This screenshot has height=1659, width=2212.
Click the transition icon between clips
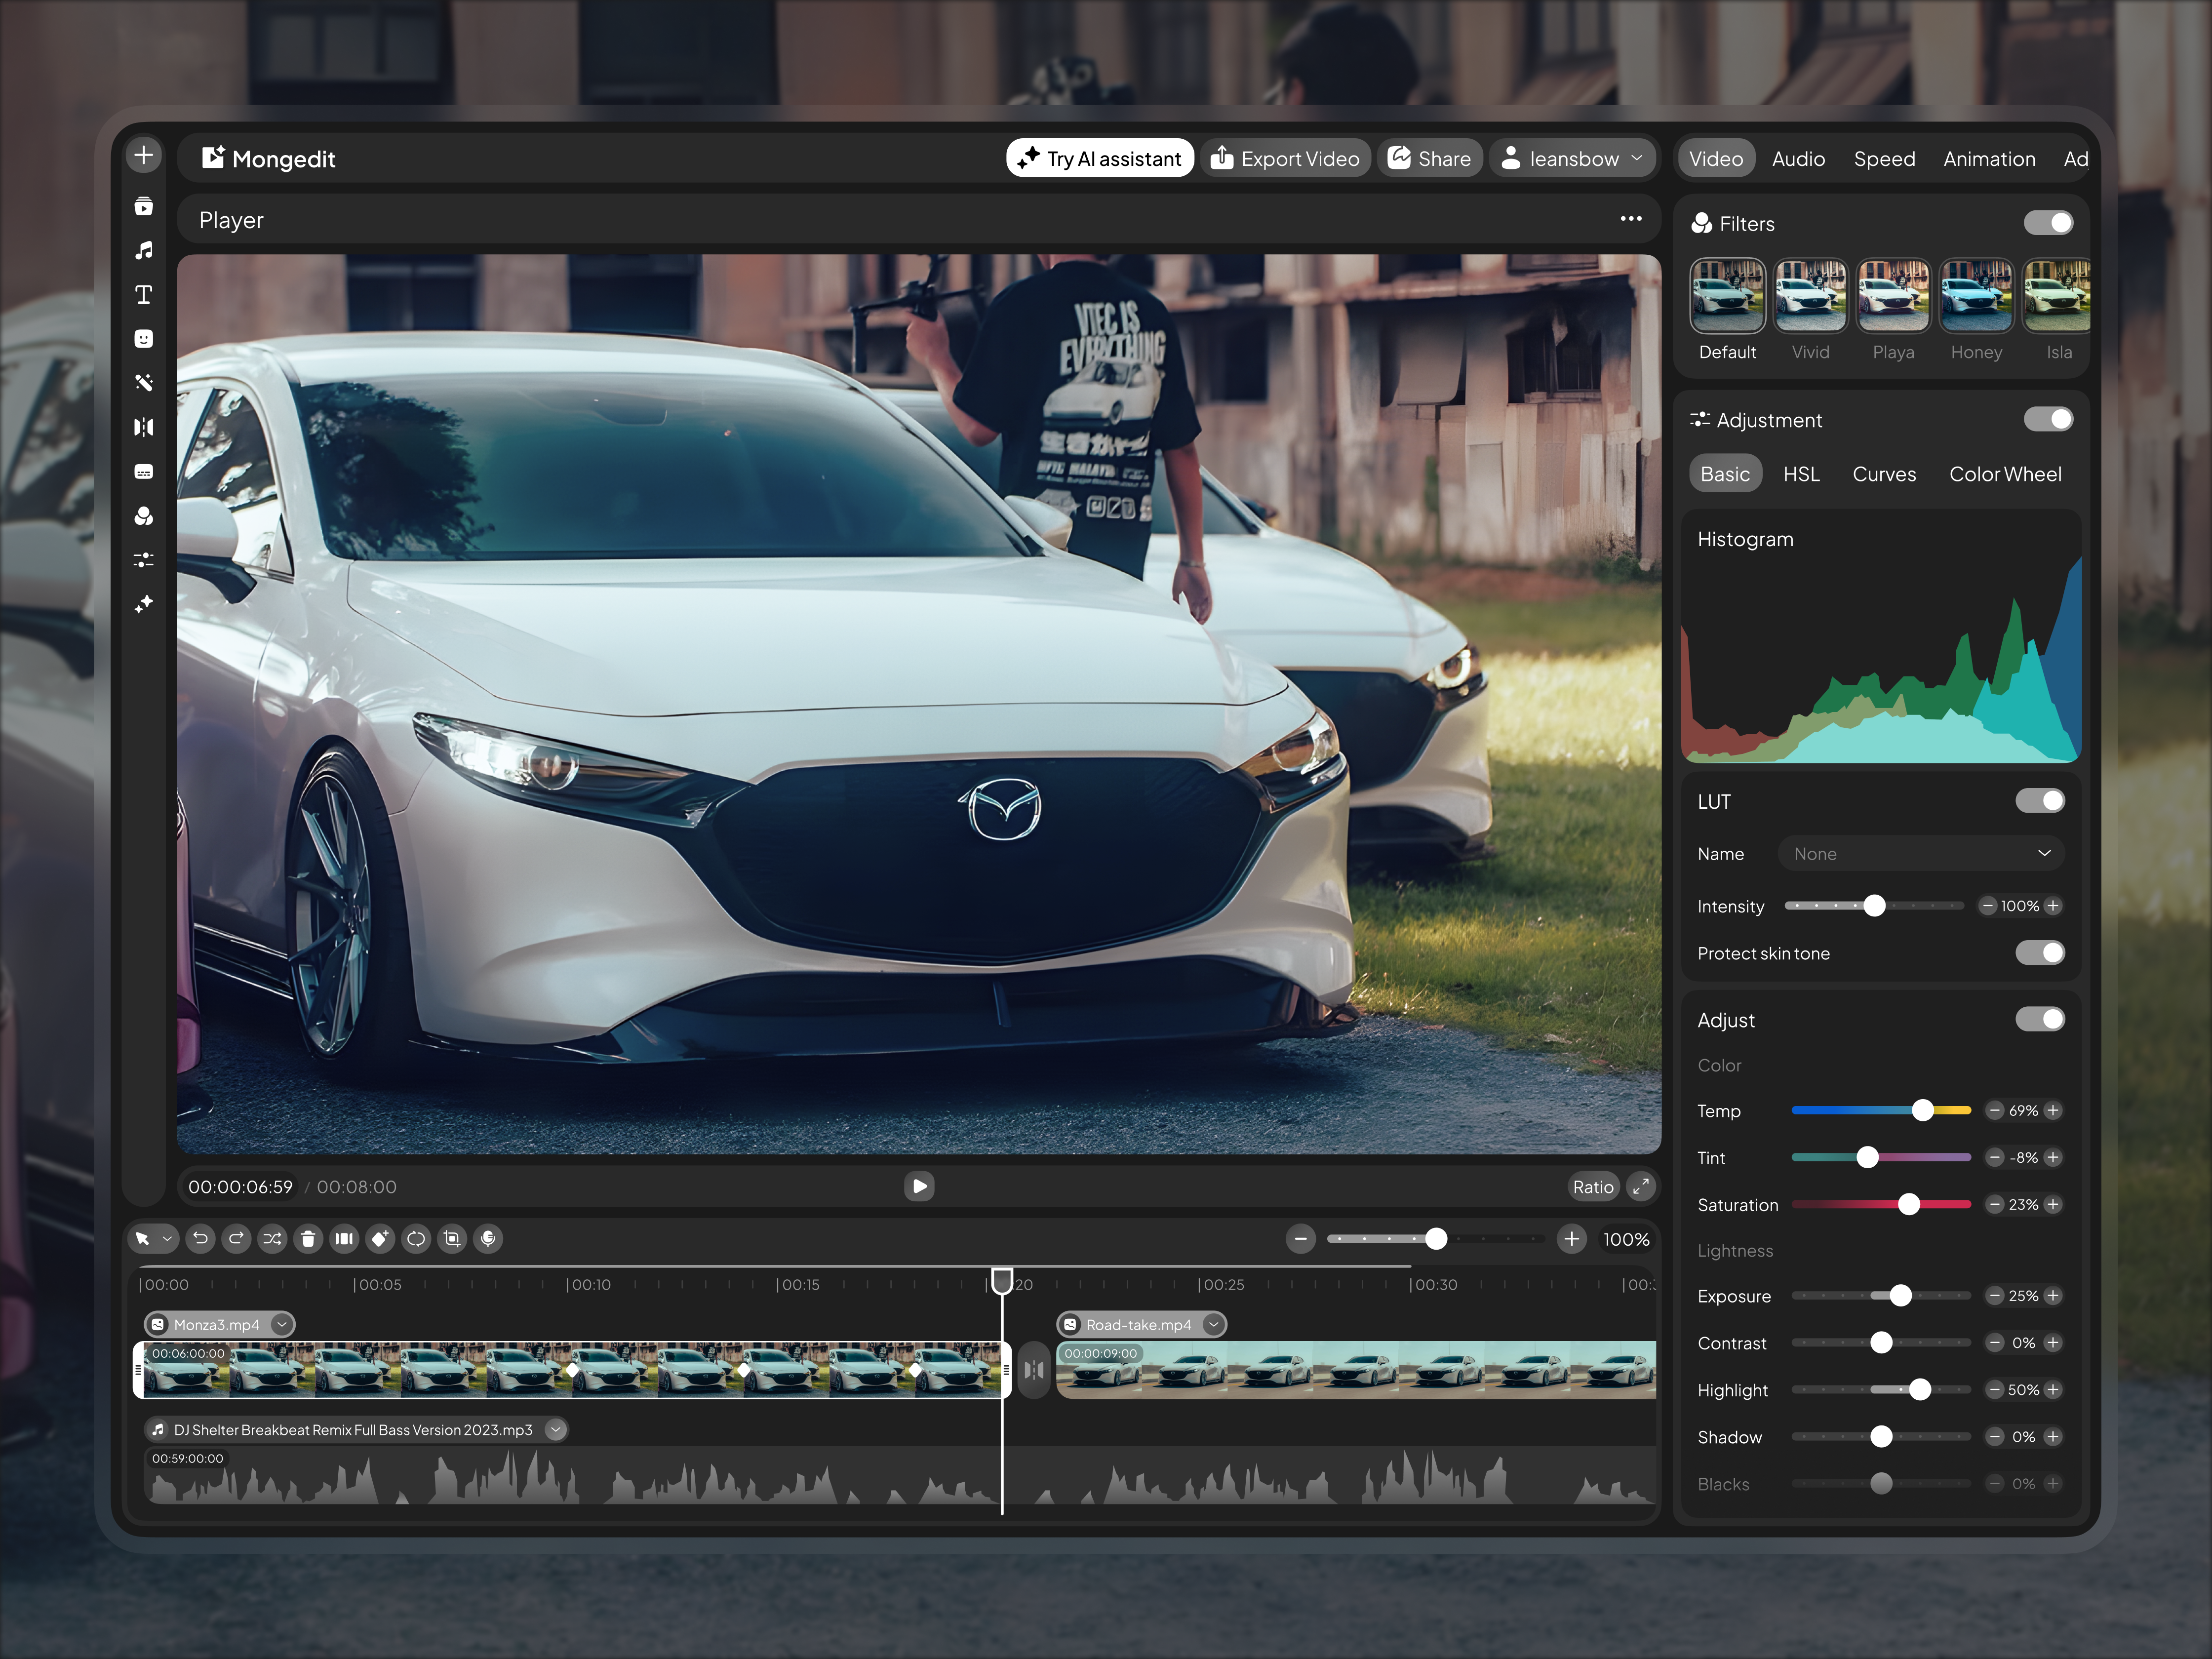coord(1034,1370)
